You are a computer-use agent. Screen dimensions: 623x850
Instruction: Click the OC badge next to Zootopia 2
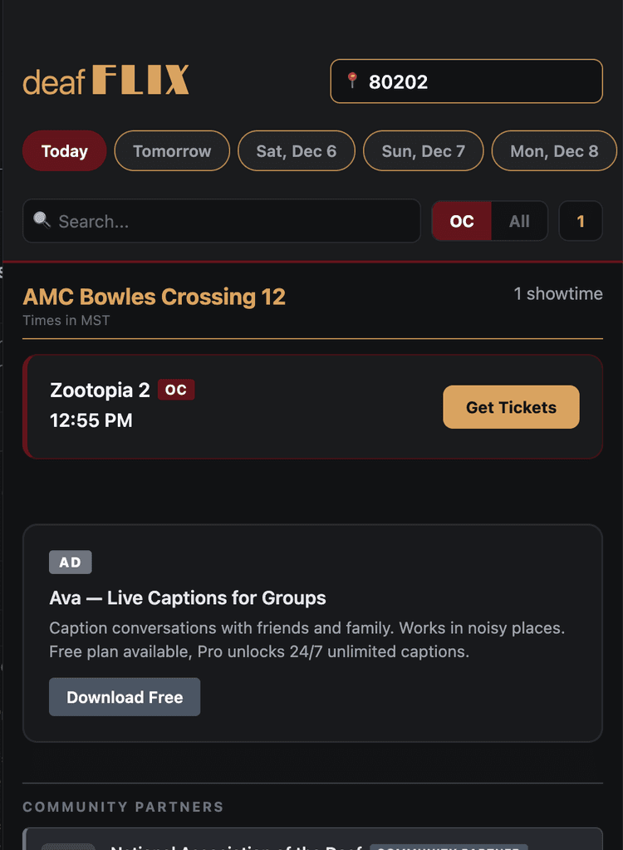click(x=175, y=389)
